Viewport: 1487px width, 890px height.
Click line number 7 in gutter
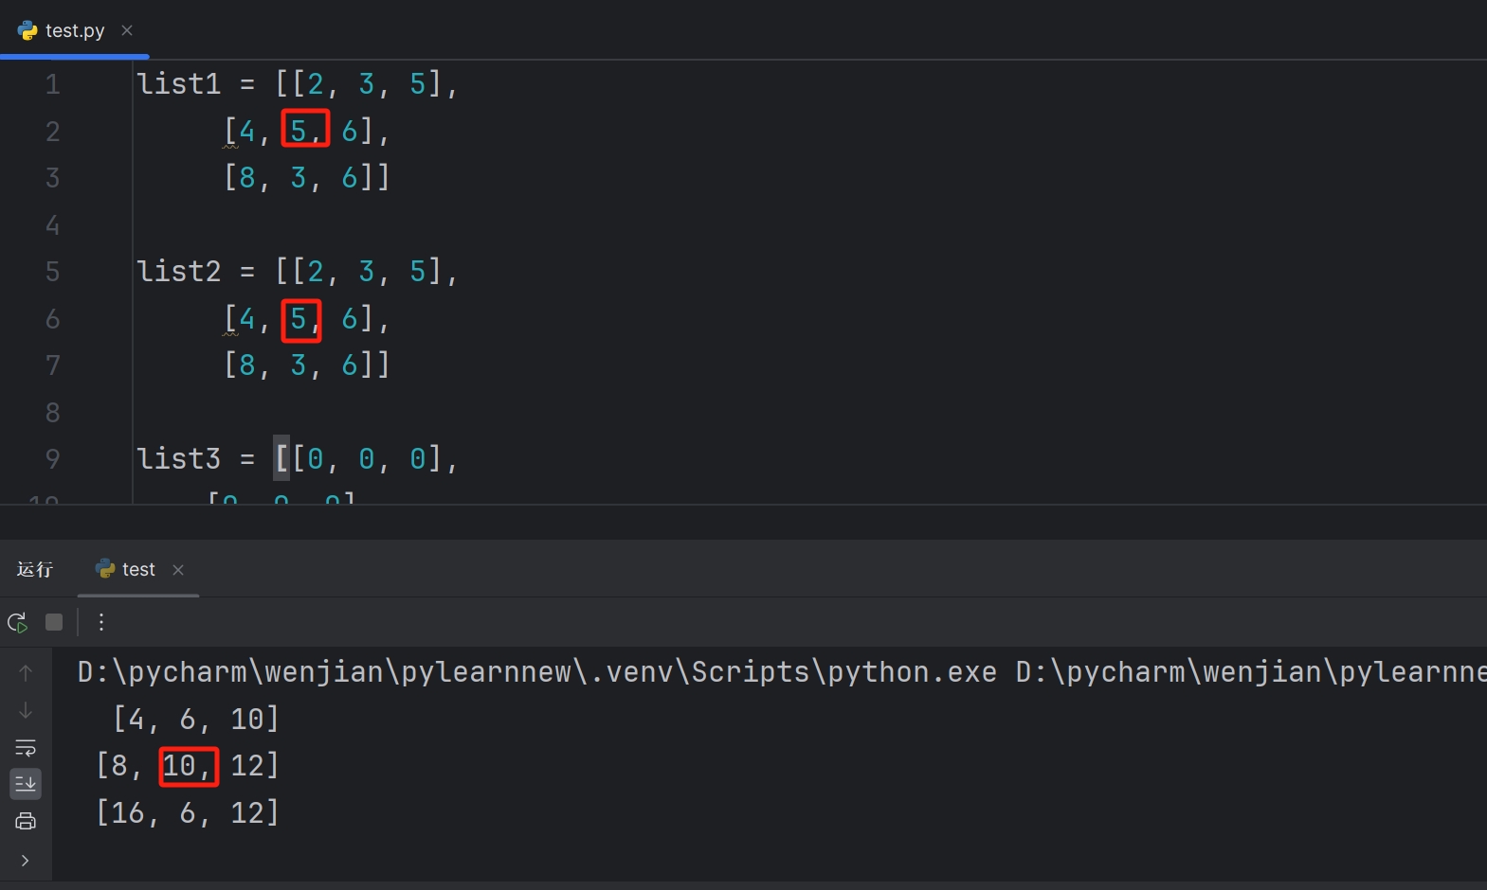(x=53, y=365)
